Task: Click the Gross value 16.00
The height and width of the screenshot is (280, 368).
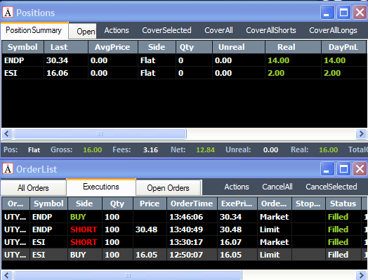Action: pyautogui.click(x=93, y=150)
